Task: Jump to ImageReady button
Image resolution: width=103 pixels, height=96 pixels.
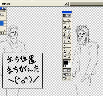Action: pyautogui.click(x=67, y=78)
